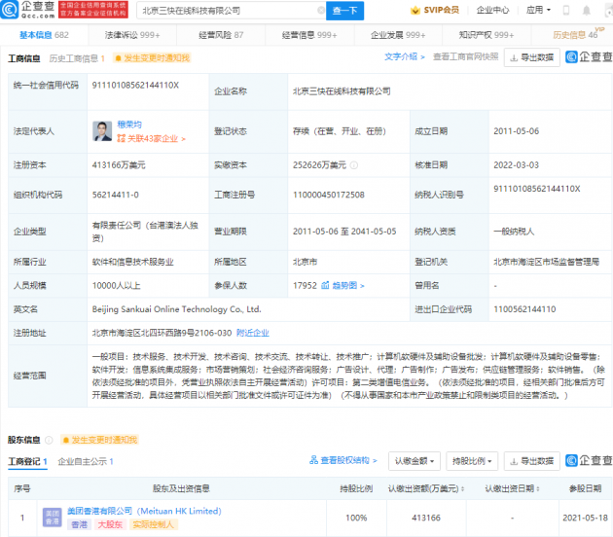The image size is (613, 537).
Task: Switch to the 知识产权 tab
Action: [487, 35]
